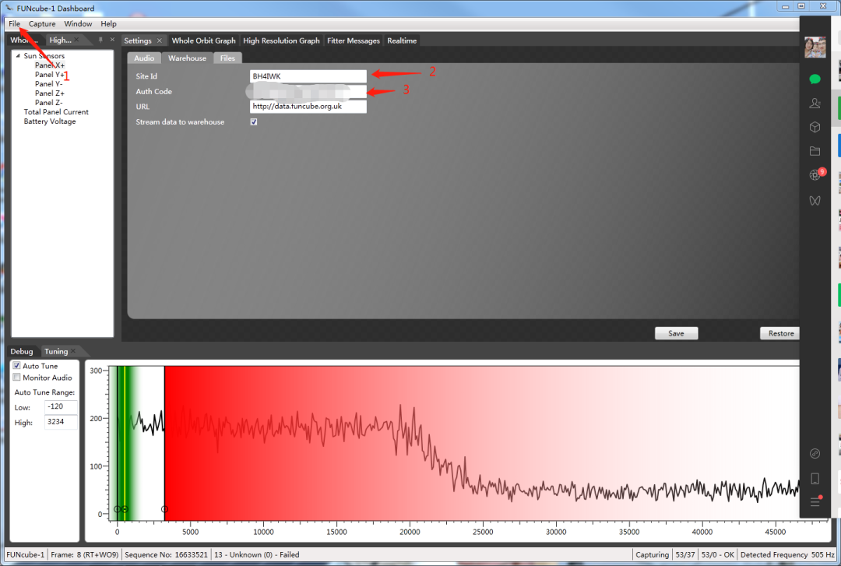The image size is (841, 566).
Task: Switch to the Debug tab
Action: 22,351
